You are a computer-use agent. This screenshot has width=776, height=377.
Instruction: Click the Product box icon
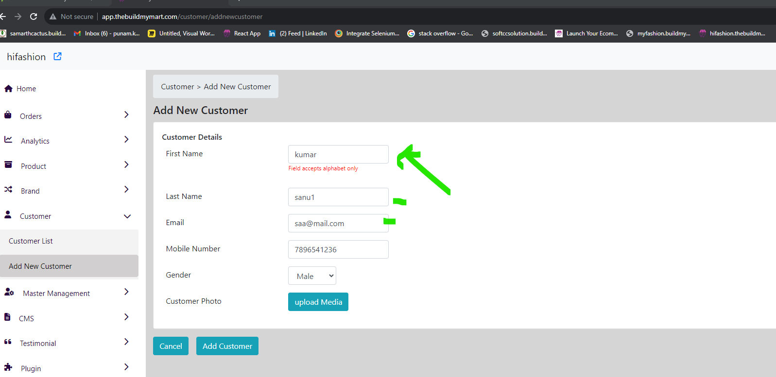tap(8, 164)
